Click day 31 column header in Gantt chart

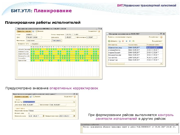(x=98, y=47)
